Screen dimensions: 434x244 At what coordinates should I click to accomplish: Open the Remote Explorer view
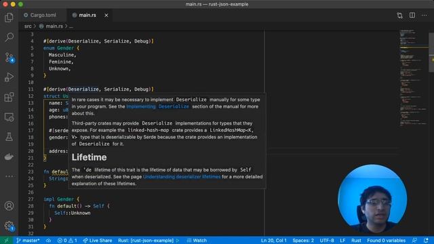[x=9, y=117]
